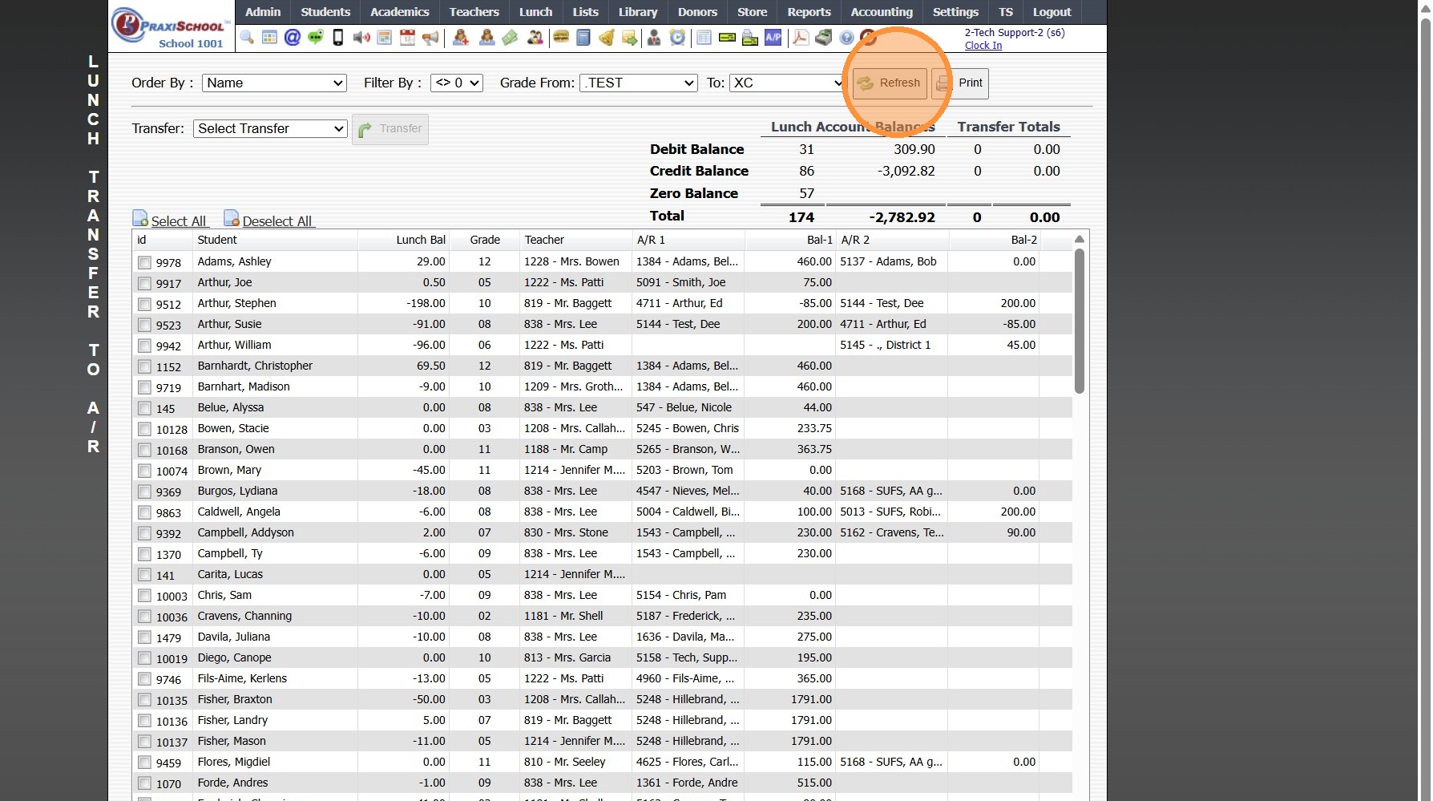Click the printer with check icon
Viewport: 1433px width, 801px height.
[750, 38]
